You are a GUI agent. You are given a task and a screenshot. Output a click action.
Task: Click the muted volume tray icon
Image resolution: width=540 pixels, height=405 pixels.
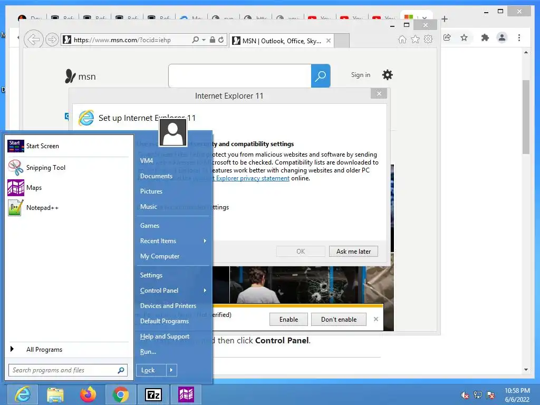[x=465, y=396]
